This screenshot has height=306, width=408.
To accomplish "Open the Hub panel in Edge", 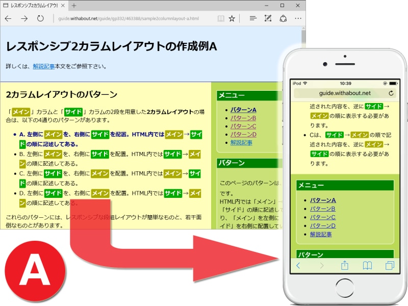I will (253, 19).
